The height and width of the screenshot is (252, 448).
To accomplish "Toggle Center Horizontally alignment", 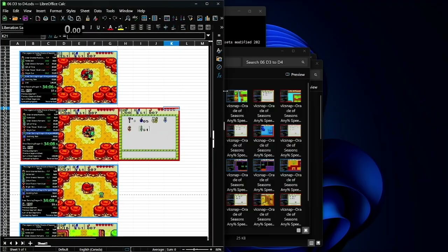I will coord(141,27).
